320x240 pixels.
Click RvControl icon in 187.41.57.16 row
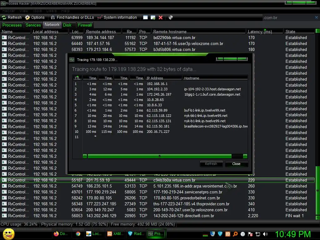4,43
